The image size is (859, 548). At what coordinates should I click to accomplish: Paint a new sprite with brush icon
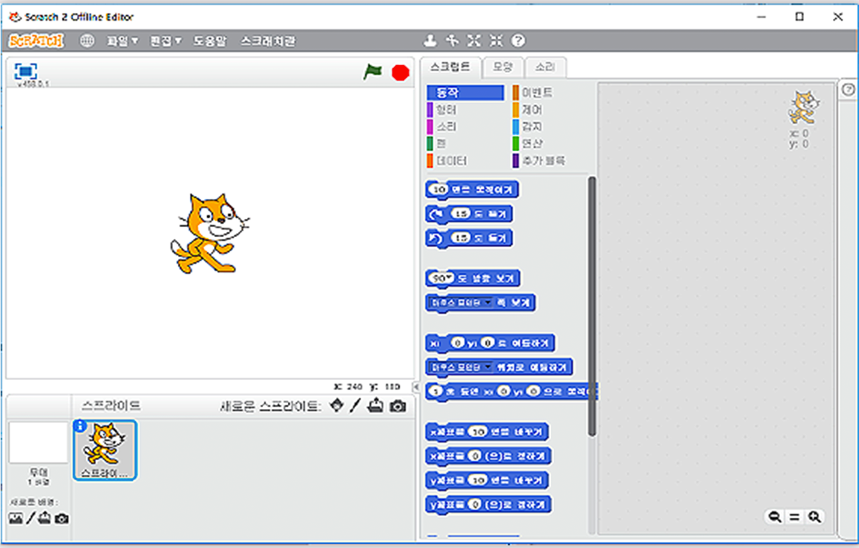tap(356, 406)
